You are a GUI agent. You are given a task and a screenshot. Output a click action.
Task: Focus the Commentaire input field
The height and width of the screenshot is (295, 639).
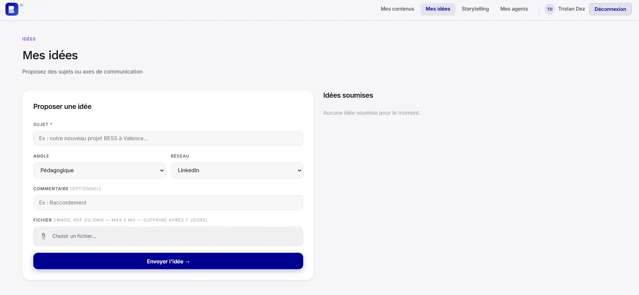tap(168, 203)
